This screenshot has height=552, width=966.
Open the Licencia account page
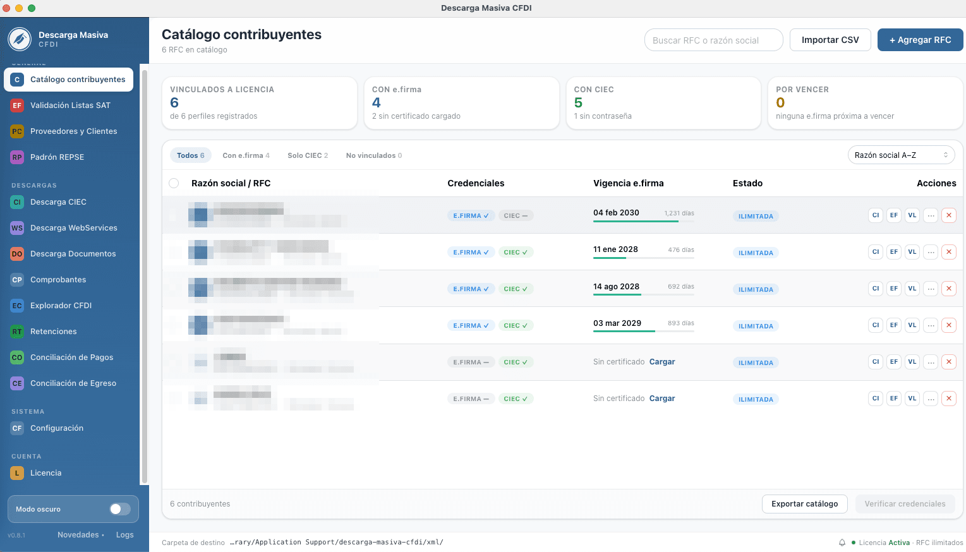[68, 473]
